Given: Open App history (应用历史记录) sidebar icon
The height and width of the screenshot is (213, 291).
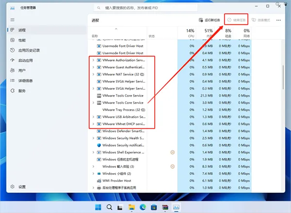Looking at the screenshot, I should (13, 50).
